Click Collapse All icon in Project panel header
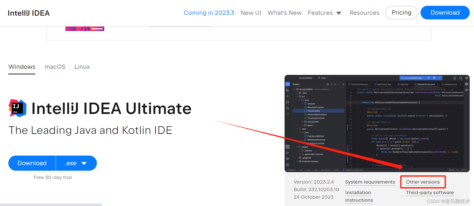474x206 pixels. (335, 84)
